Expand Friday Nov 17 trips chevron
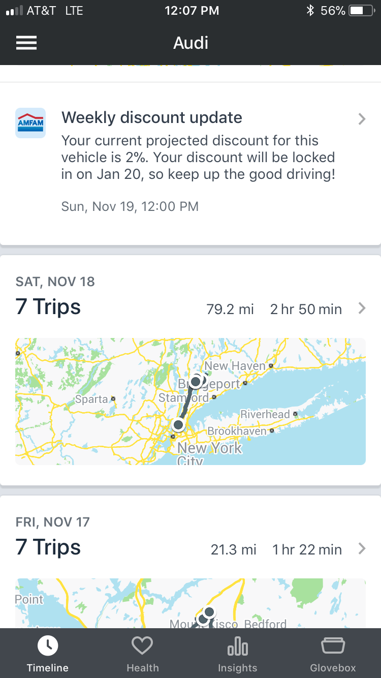 (362, 548)
